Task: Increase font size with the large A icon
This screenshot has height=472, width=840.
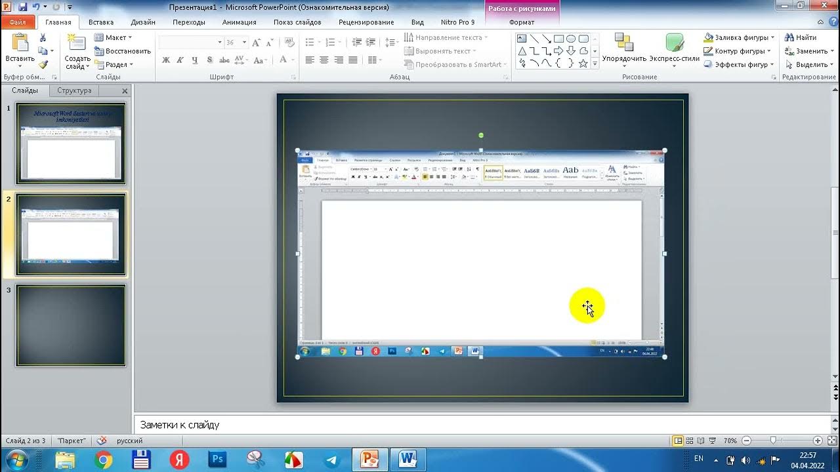Action: 257,43
